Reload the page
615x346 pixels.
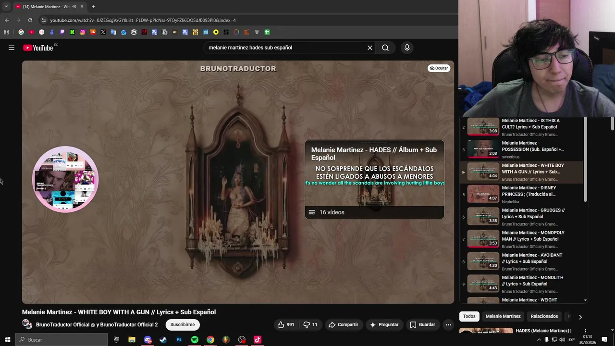(30, 20)
